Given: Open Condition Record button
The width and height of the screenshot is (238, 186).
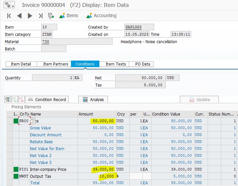Looking at the screenshot, I should pos(47,99).
